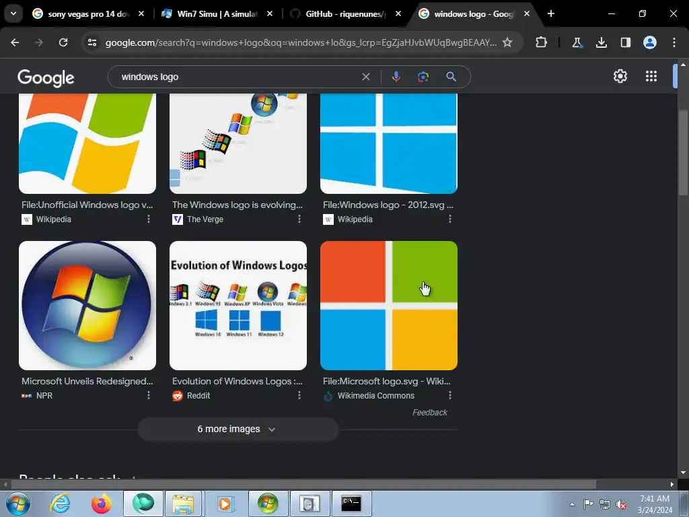Clear the search box with the X
This screenshot has width=689, height=517.
coord(365,77)
